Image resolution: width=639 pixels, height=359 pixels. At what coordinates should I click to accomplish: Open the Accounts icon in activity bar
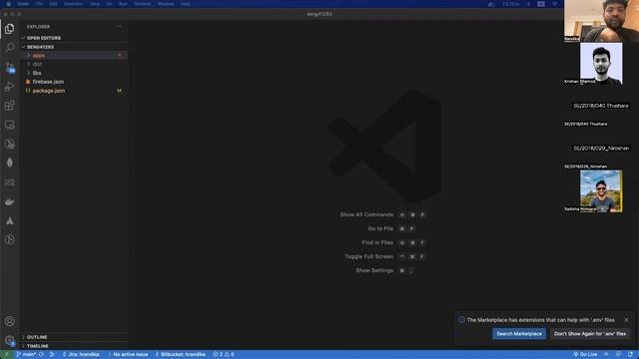pos(9,321)
